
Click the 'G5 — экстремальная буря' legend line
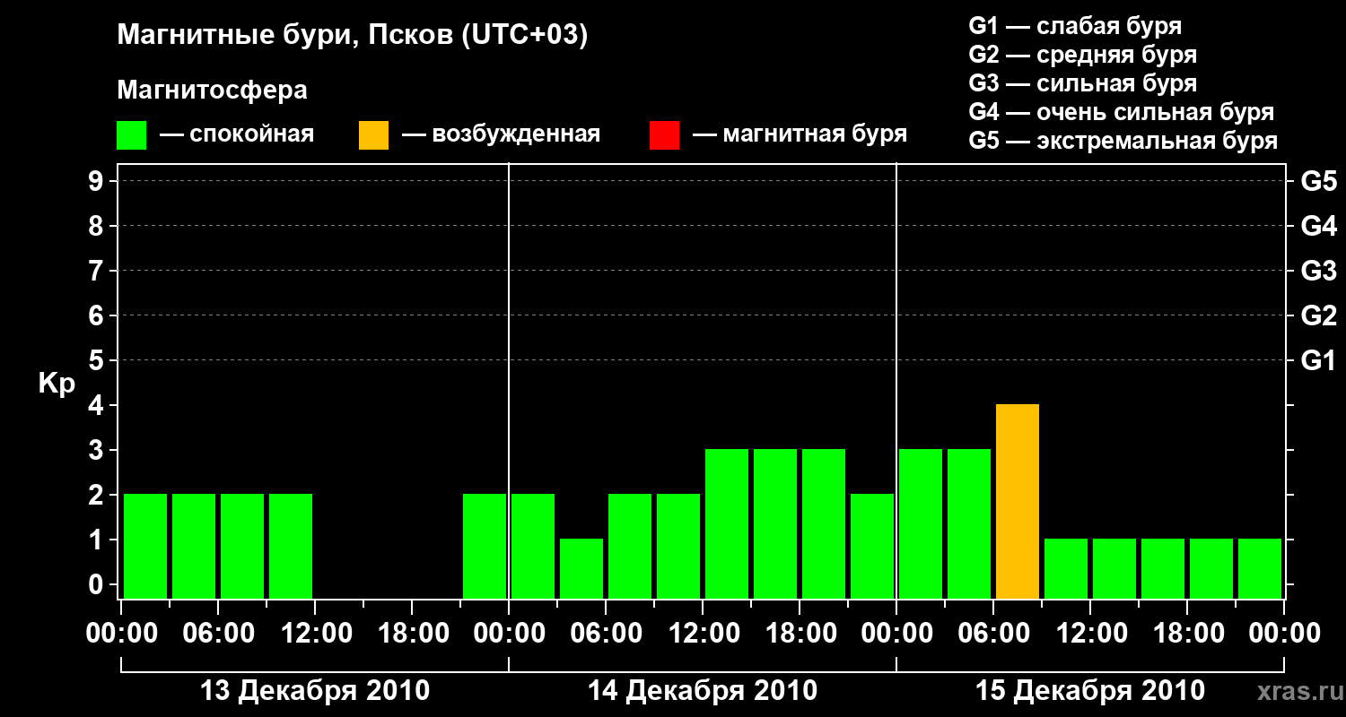coord(1123,141)
